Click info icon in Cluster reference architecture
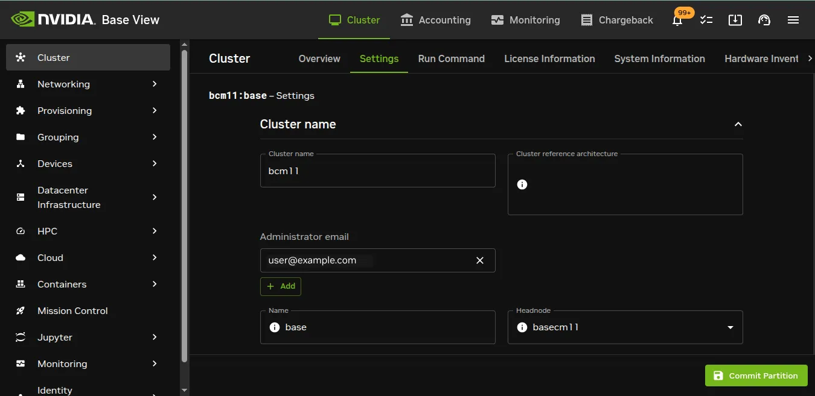 click(522, 184)
